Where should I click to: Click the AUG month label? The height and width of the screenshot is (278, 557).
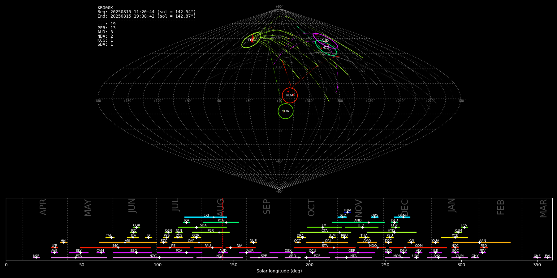tap(220, 208)
